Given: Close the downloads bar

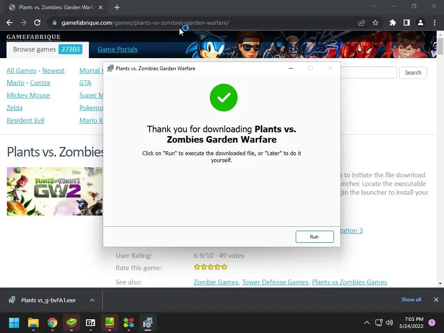Looking at the screenshot, I should coord(436,300).
